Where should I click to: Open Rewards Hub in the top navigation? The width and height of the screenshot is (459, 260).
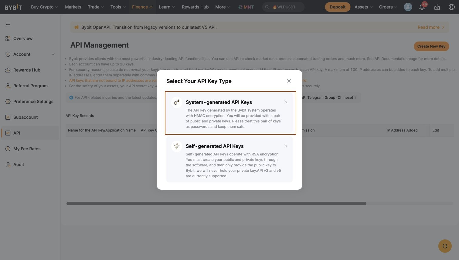(x=195, y=7)
